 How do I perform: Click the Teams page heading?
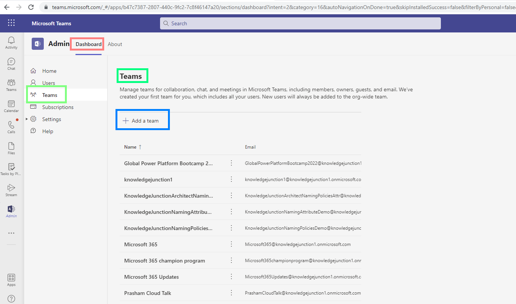[131, 76]
